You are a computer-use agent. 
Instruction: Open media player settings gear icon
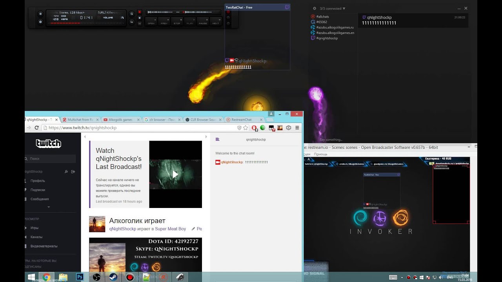pyautogui.click(x=40, y=22)
